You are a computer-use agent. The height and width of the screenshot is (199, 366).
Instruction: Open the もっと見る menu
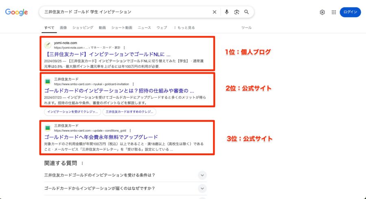click(x=184, y=28)
